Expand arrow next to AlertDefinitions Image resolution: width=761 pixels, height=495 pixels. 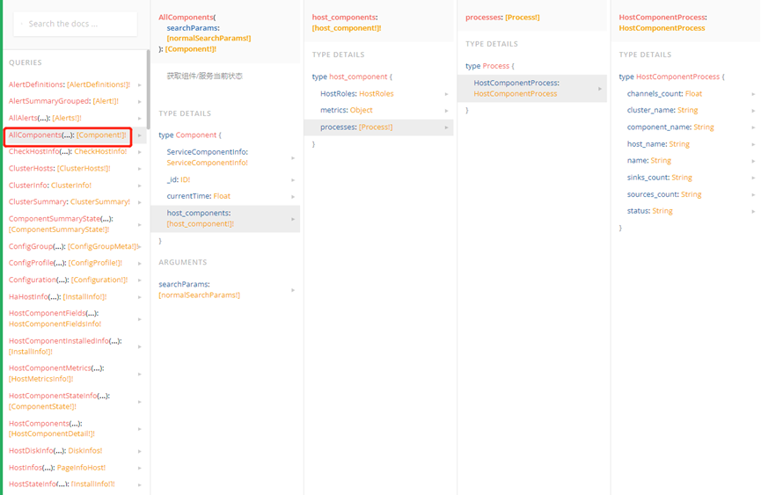140,84
